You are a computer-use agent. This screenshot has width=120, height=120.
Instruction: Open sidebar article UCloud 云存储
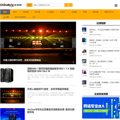[x=104, y=84]
